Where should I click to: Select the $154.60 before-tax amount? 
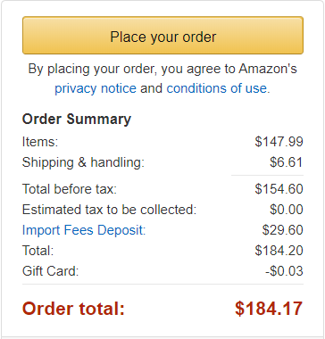(x=279, y=189)
